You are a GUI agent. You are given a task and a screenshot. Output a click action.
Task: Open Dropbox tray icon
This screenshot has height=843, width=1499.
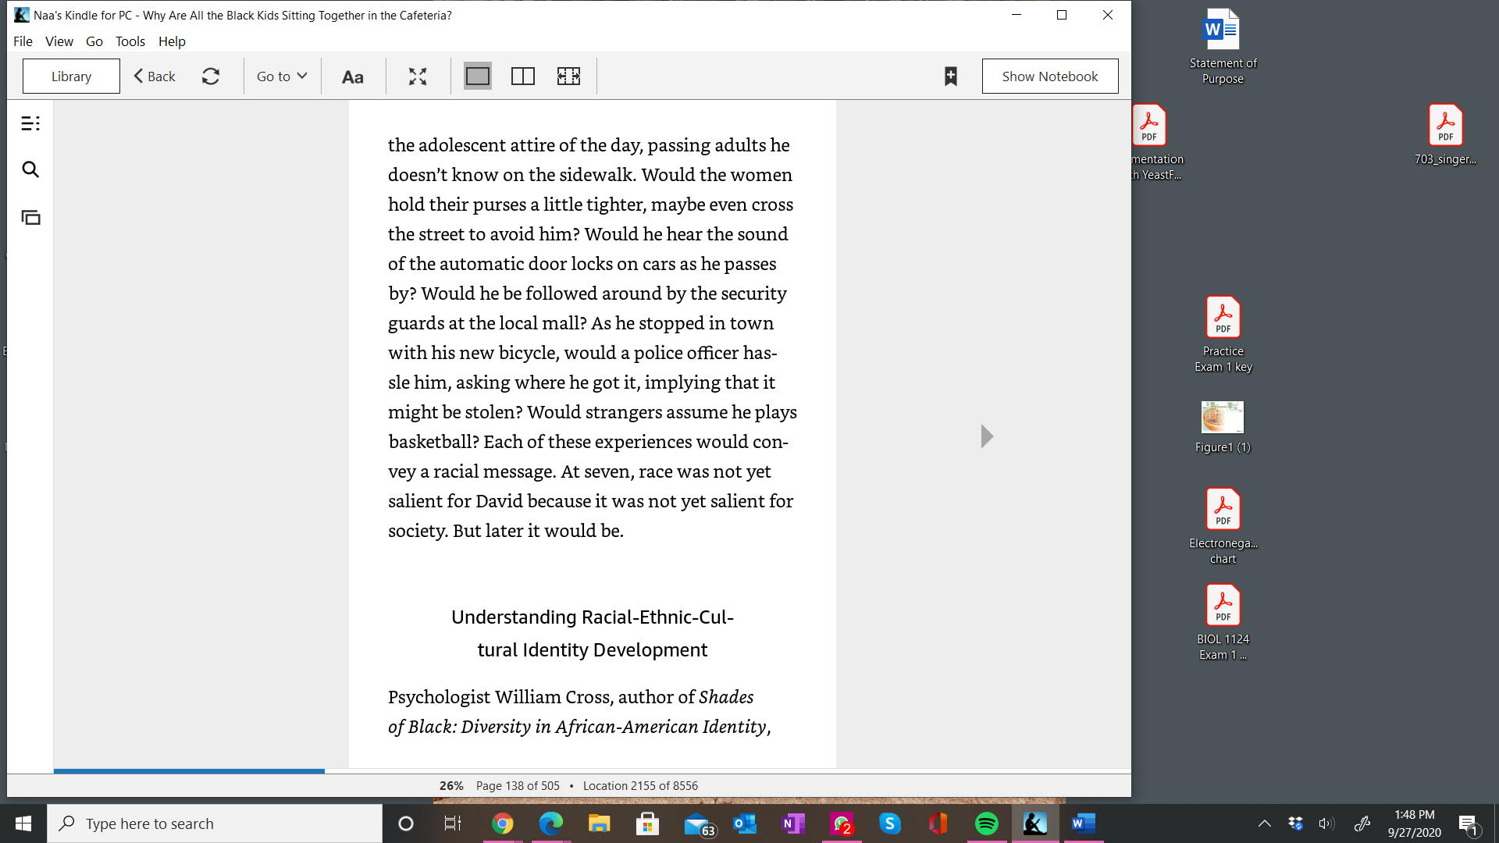click(1295, 823)
